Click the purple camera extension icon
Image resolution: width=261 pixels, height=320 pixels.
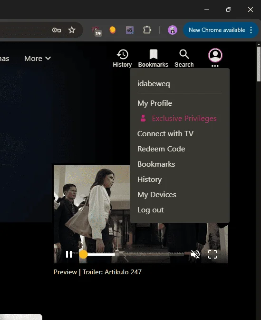click(130, 30)
